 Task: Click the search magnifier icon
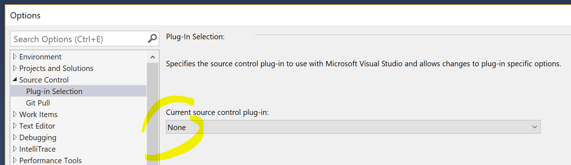tap(152, 39)
